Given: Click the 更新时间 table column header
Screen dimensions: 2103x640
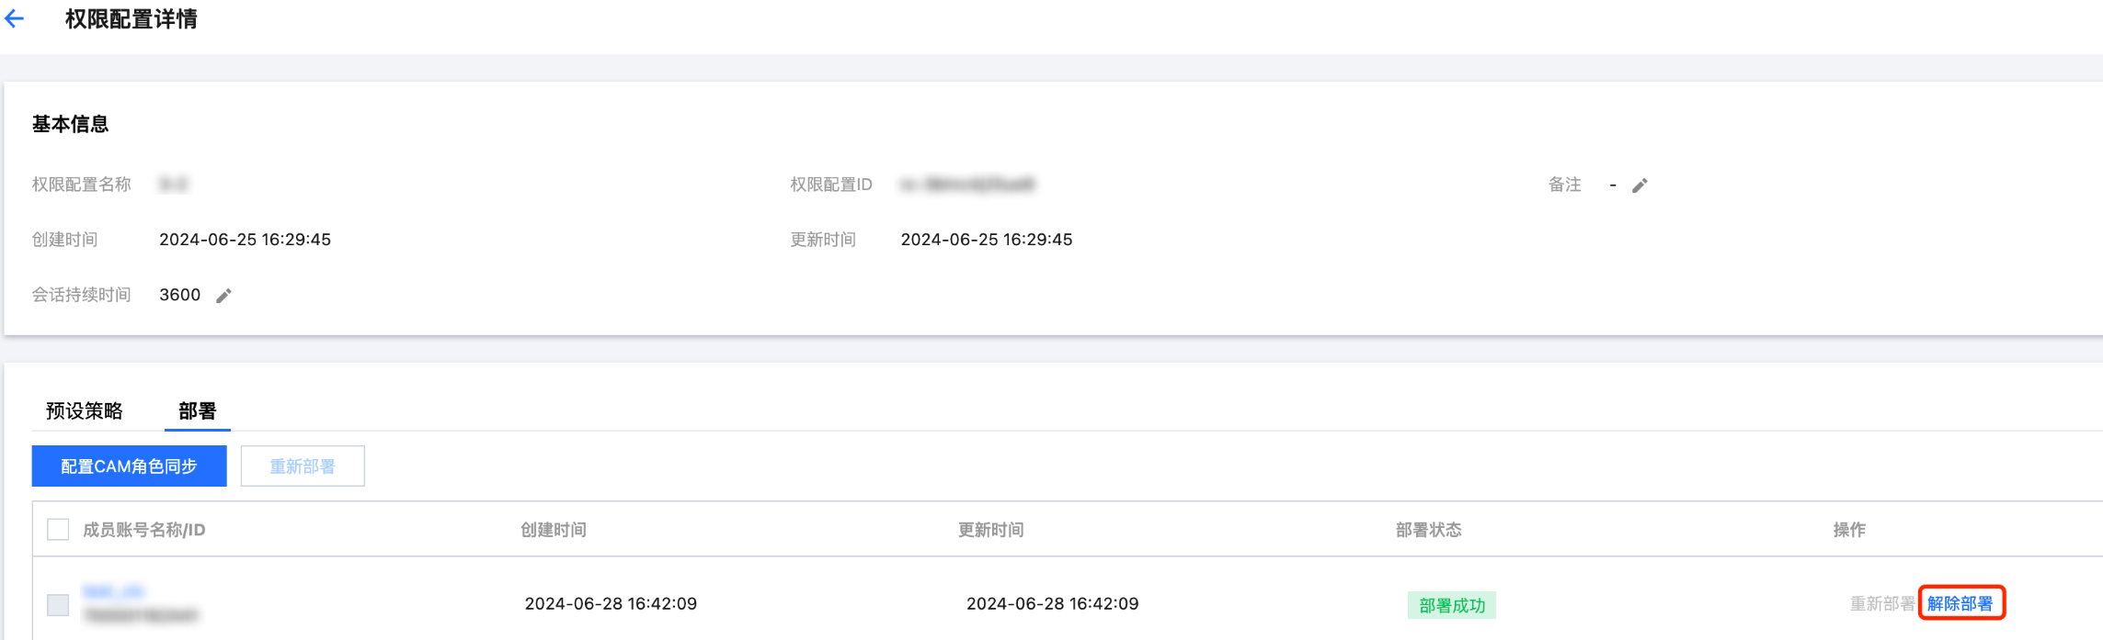Looking at the screenshot, I should (990, 530).
